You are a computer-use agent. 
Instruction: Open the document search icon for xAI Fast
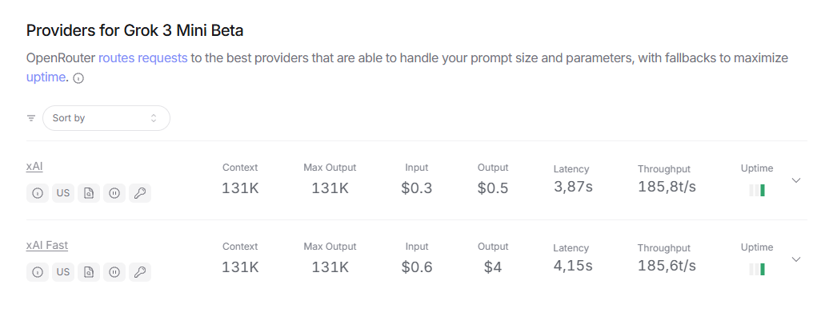(x=89, y=272)
